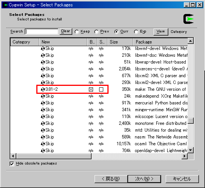205x188 pixels.
Task: Cycle the version icon for monotone
Action: click(x=43, y=123)
